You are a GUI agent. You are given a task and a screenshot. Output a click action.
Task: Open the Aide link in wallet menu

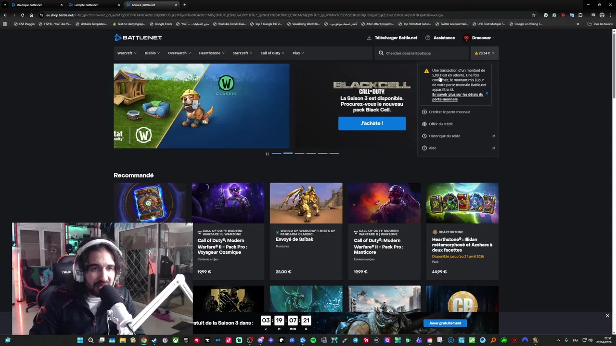[458, 148]
